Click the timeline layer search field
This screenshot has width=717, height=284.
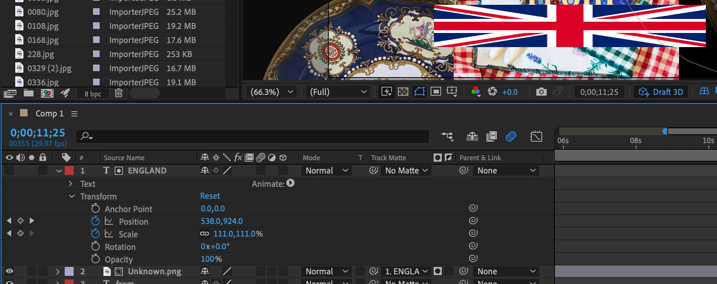pos(253,136)
